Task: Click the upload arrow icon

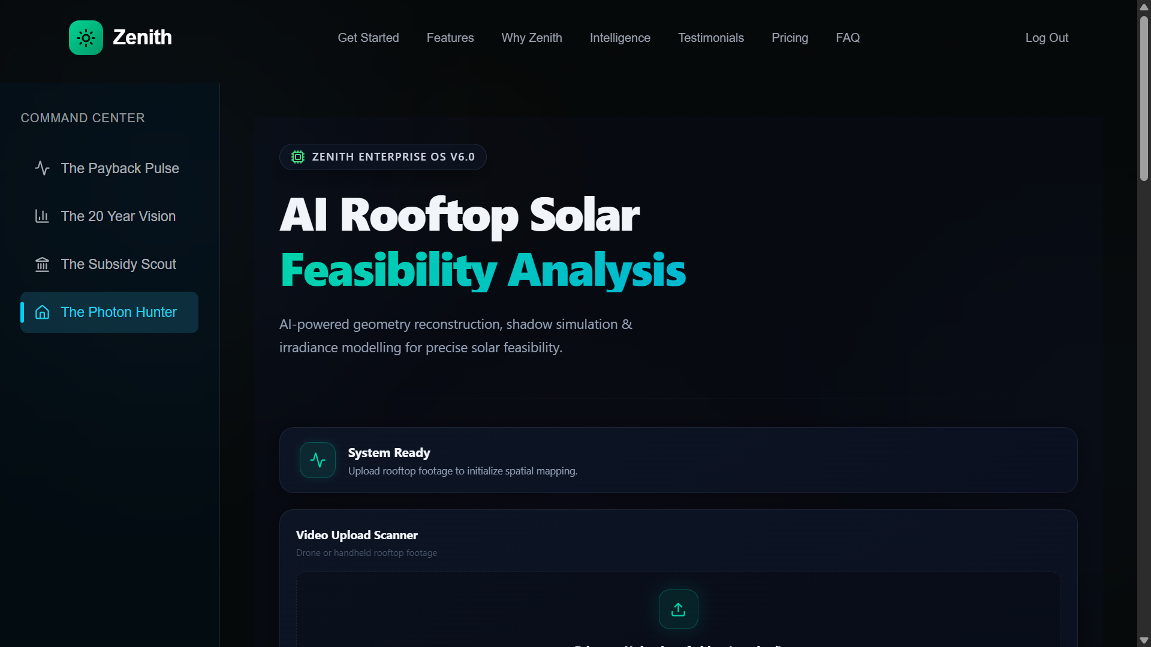Action: (678, 609)
